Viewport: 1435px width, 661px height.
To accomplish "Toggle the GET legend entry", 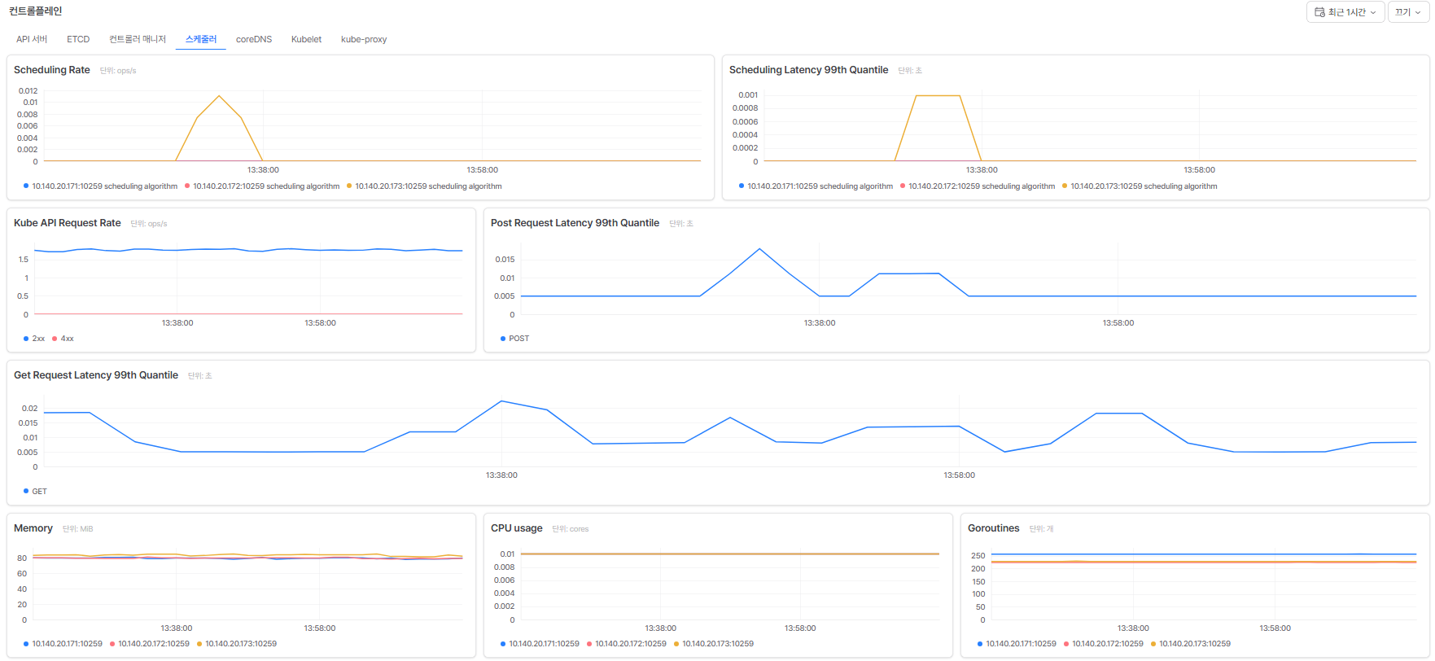I will 35,492.
